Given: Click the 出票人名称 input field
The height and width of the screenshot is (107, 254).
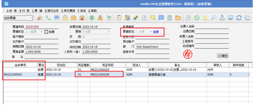Looking at the screenshot, I should point(212,27).
